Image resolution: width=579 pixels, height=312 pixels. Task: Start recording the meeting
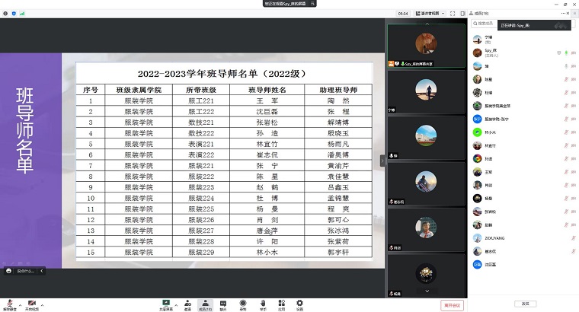[x=242, y=304]
